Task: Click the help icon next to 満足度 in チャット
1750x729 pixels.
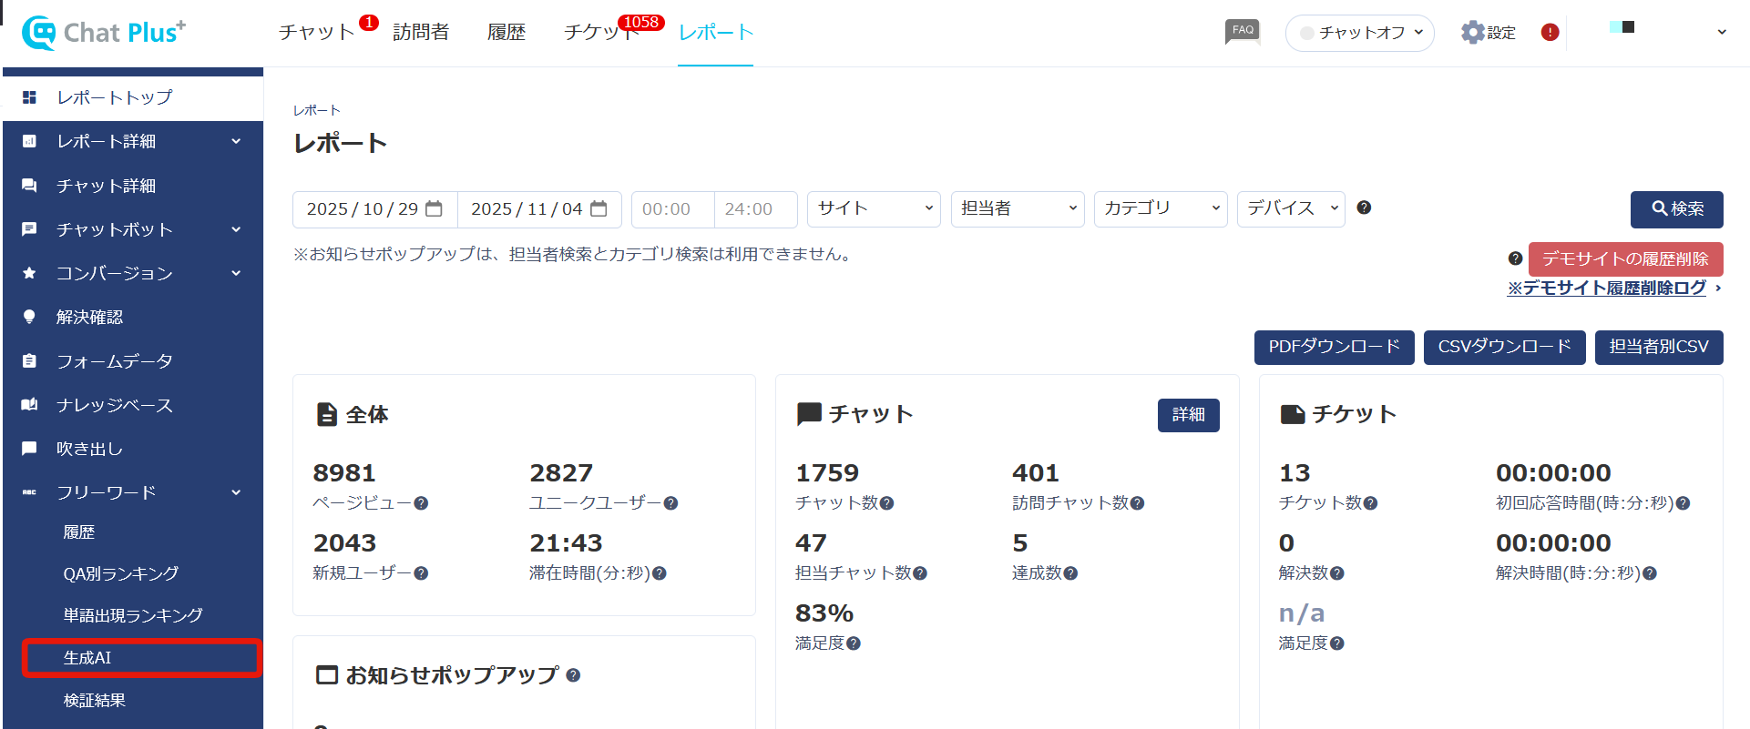Action: pyautogui.click(x=854, y=643)
